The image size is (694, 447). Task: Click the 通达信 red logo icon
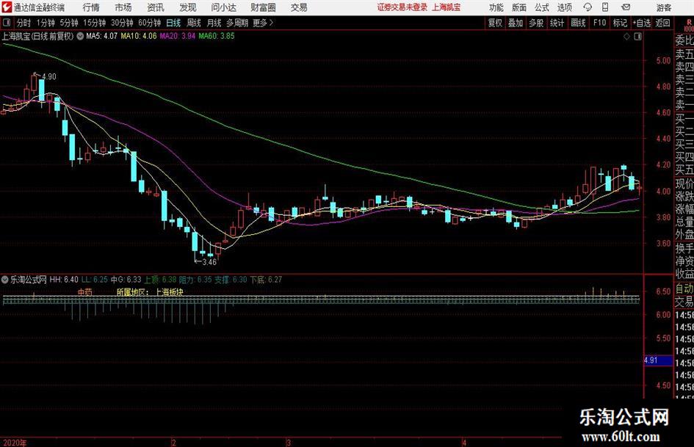pyautogui.click(x=6, y=7)
